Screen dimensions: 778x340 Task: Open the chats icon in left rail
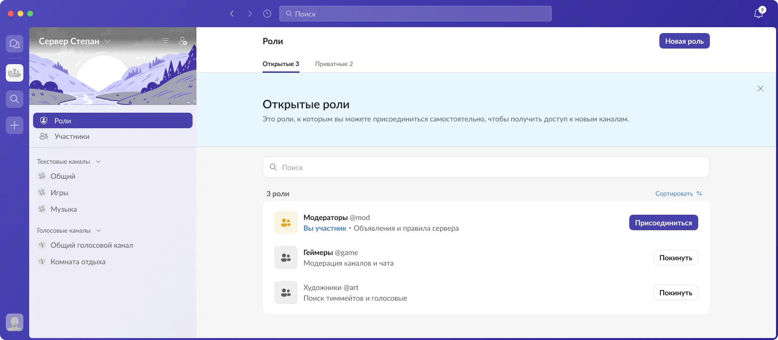(x=15, y=44)
